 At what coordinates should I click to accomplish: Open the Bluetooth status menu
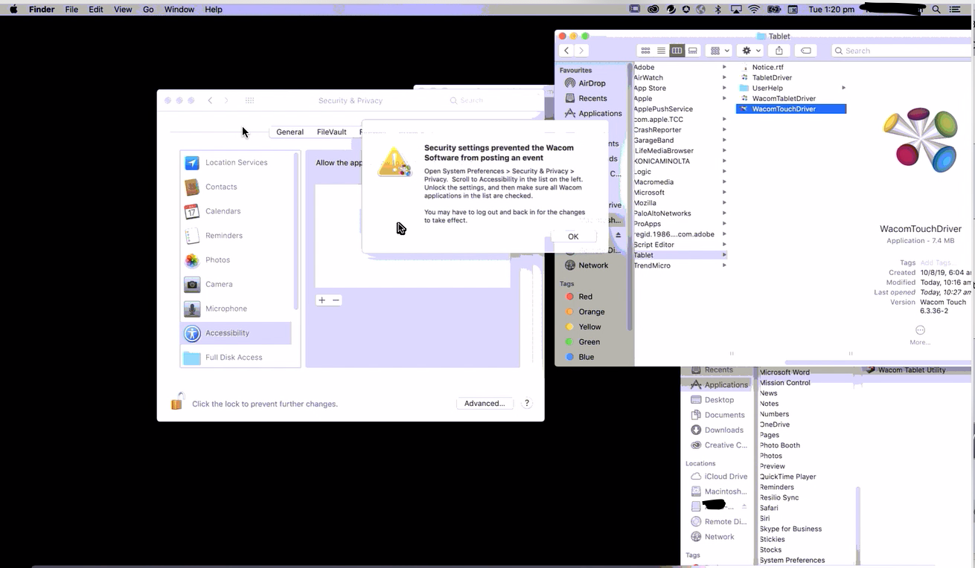tap(718, 9)
